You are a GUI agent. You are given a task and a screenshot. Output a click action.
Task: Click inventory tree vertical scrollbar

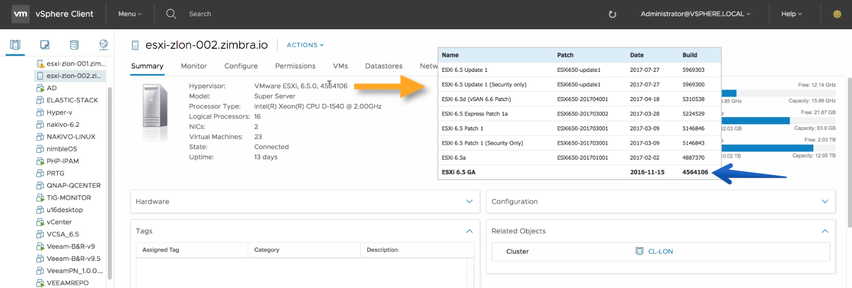pyautogui.click(x=110, y=182)
